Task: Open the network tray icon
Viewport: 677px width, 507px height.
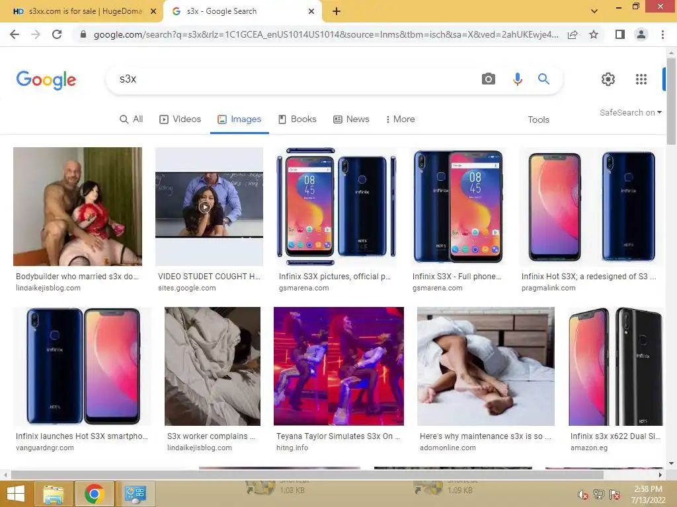Action: coord(599,495)
